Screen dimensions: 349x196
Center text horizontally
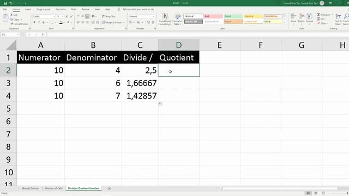82,22
